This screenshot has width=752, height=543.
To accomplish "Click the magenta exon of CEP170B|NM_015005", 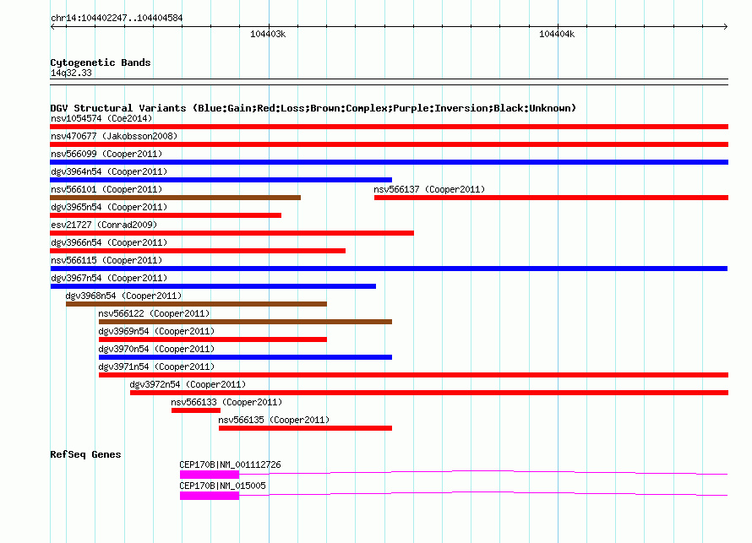I will tap(210, 496).
